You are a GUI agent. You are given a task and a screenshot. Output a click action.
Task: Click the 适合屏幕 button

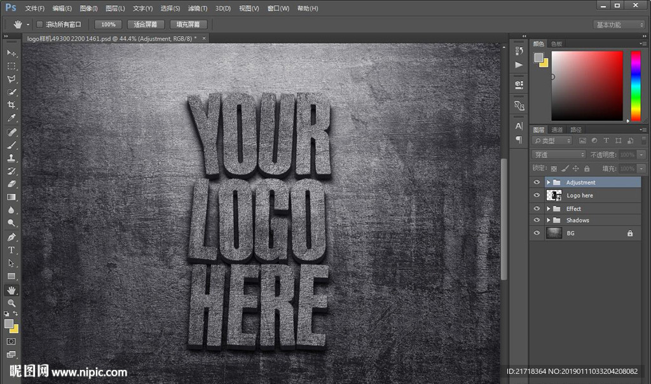tap(146, 25)
